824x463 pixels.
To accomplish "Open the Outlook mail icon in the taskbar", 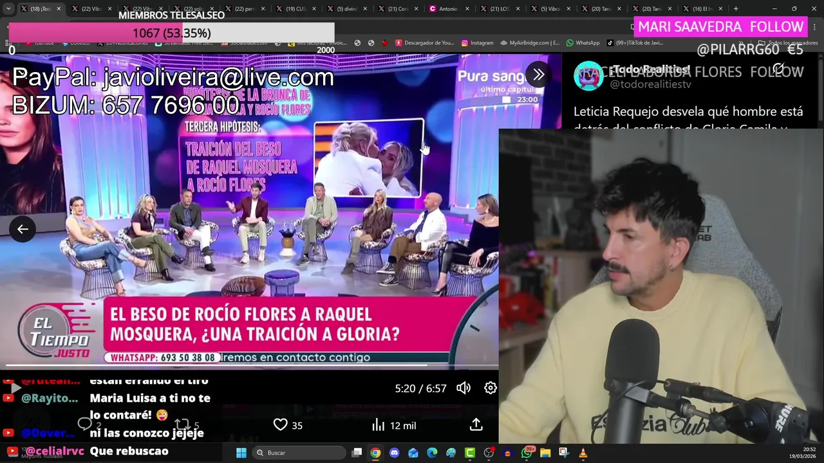I will pyautogui.click(x=413, y=453).
